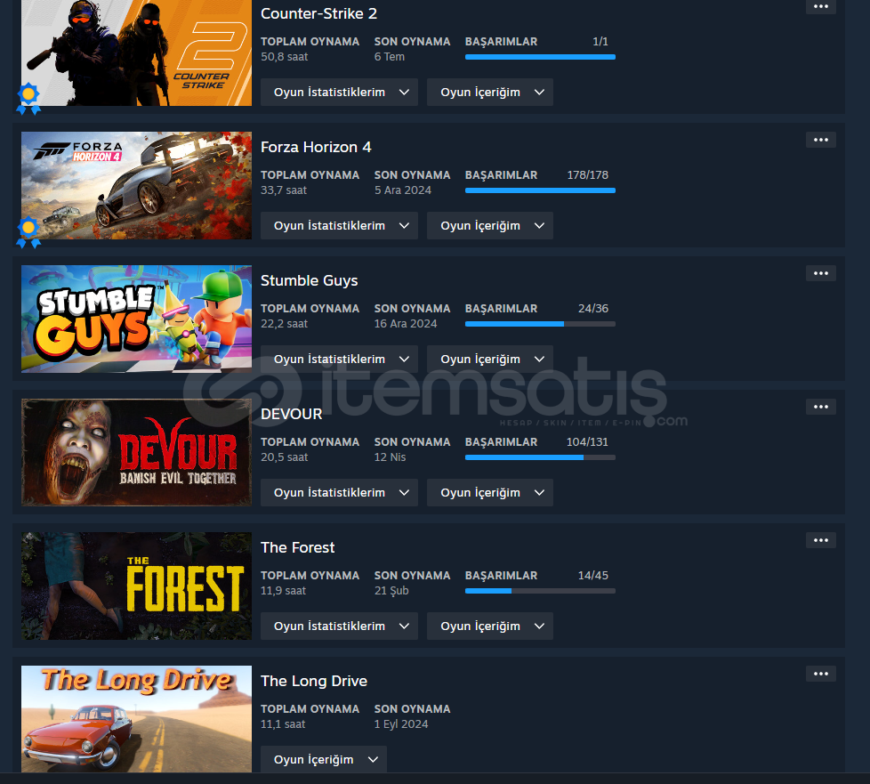The height and width of the screenshot is (784, 870).
Task: Expand Oyun İstatistiklerim for Stumble Guys
Action: click(339, 360)
